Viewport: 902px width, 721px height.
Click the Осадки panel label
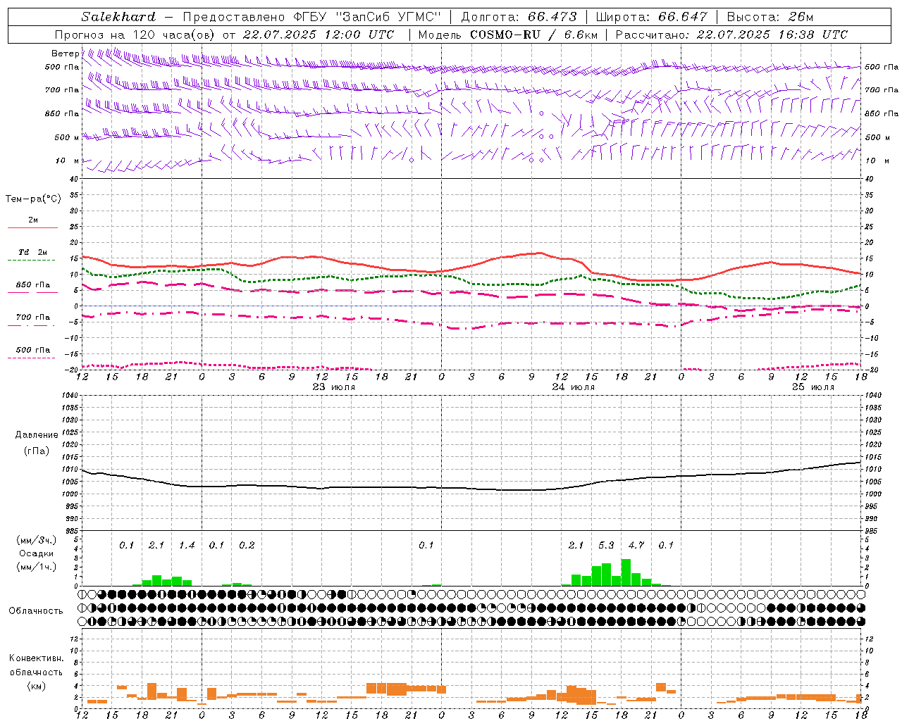pyautogui.click(x=36, y=553)
